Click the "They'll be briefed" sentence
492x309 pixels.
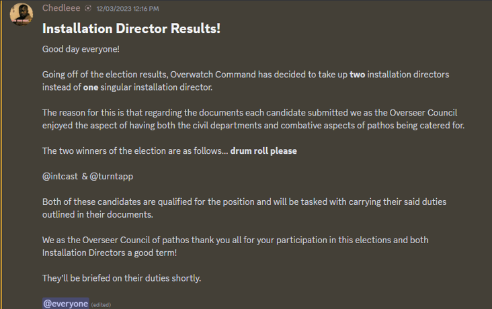tap(122, 278)
